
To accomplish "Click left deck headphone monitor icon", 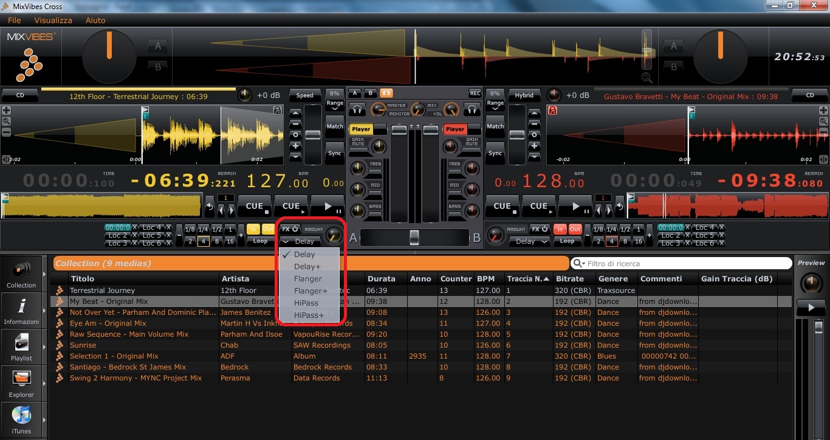I will coord(358,109).
